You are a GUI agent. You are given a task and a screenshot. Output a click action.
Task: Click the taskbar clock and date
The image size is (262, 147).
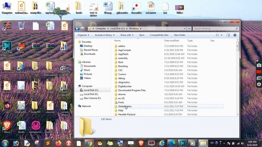coord(252,143)
